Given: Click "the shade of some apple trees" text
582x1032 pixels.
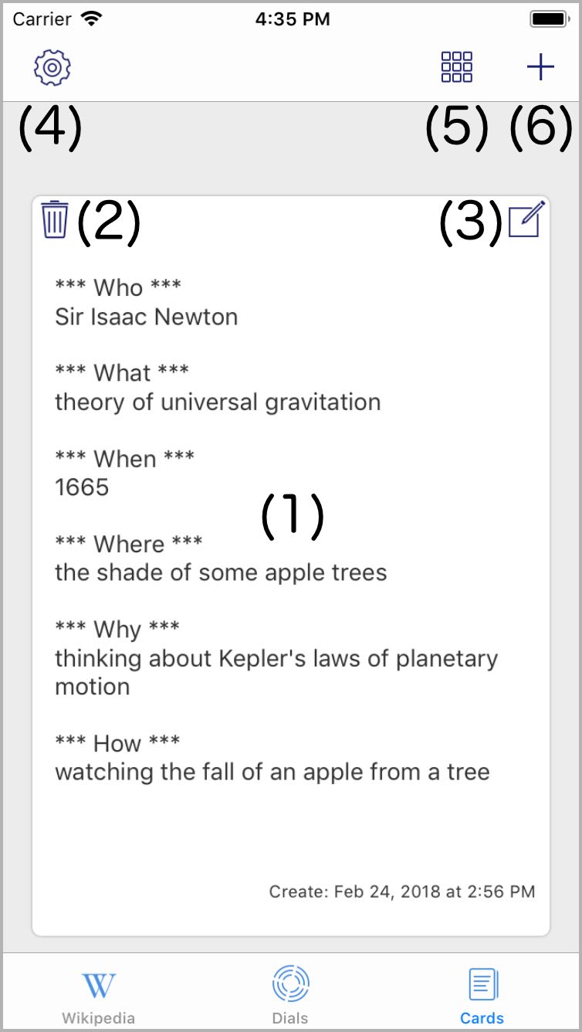Looking at the screenshot, I should 221,572.
